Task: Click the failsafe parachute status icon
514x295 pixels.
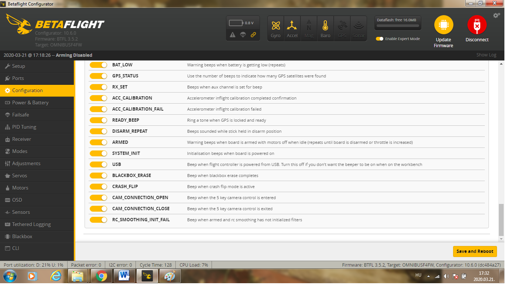Action: [243, 35]
